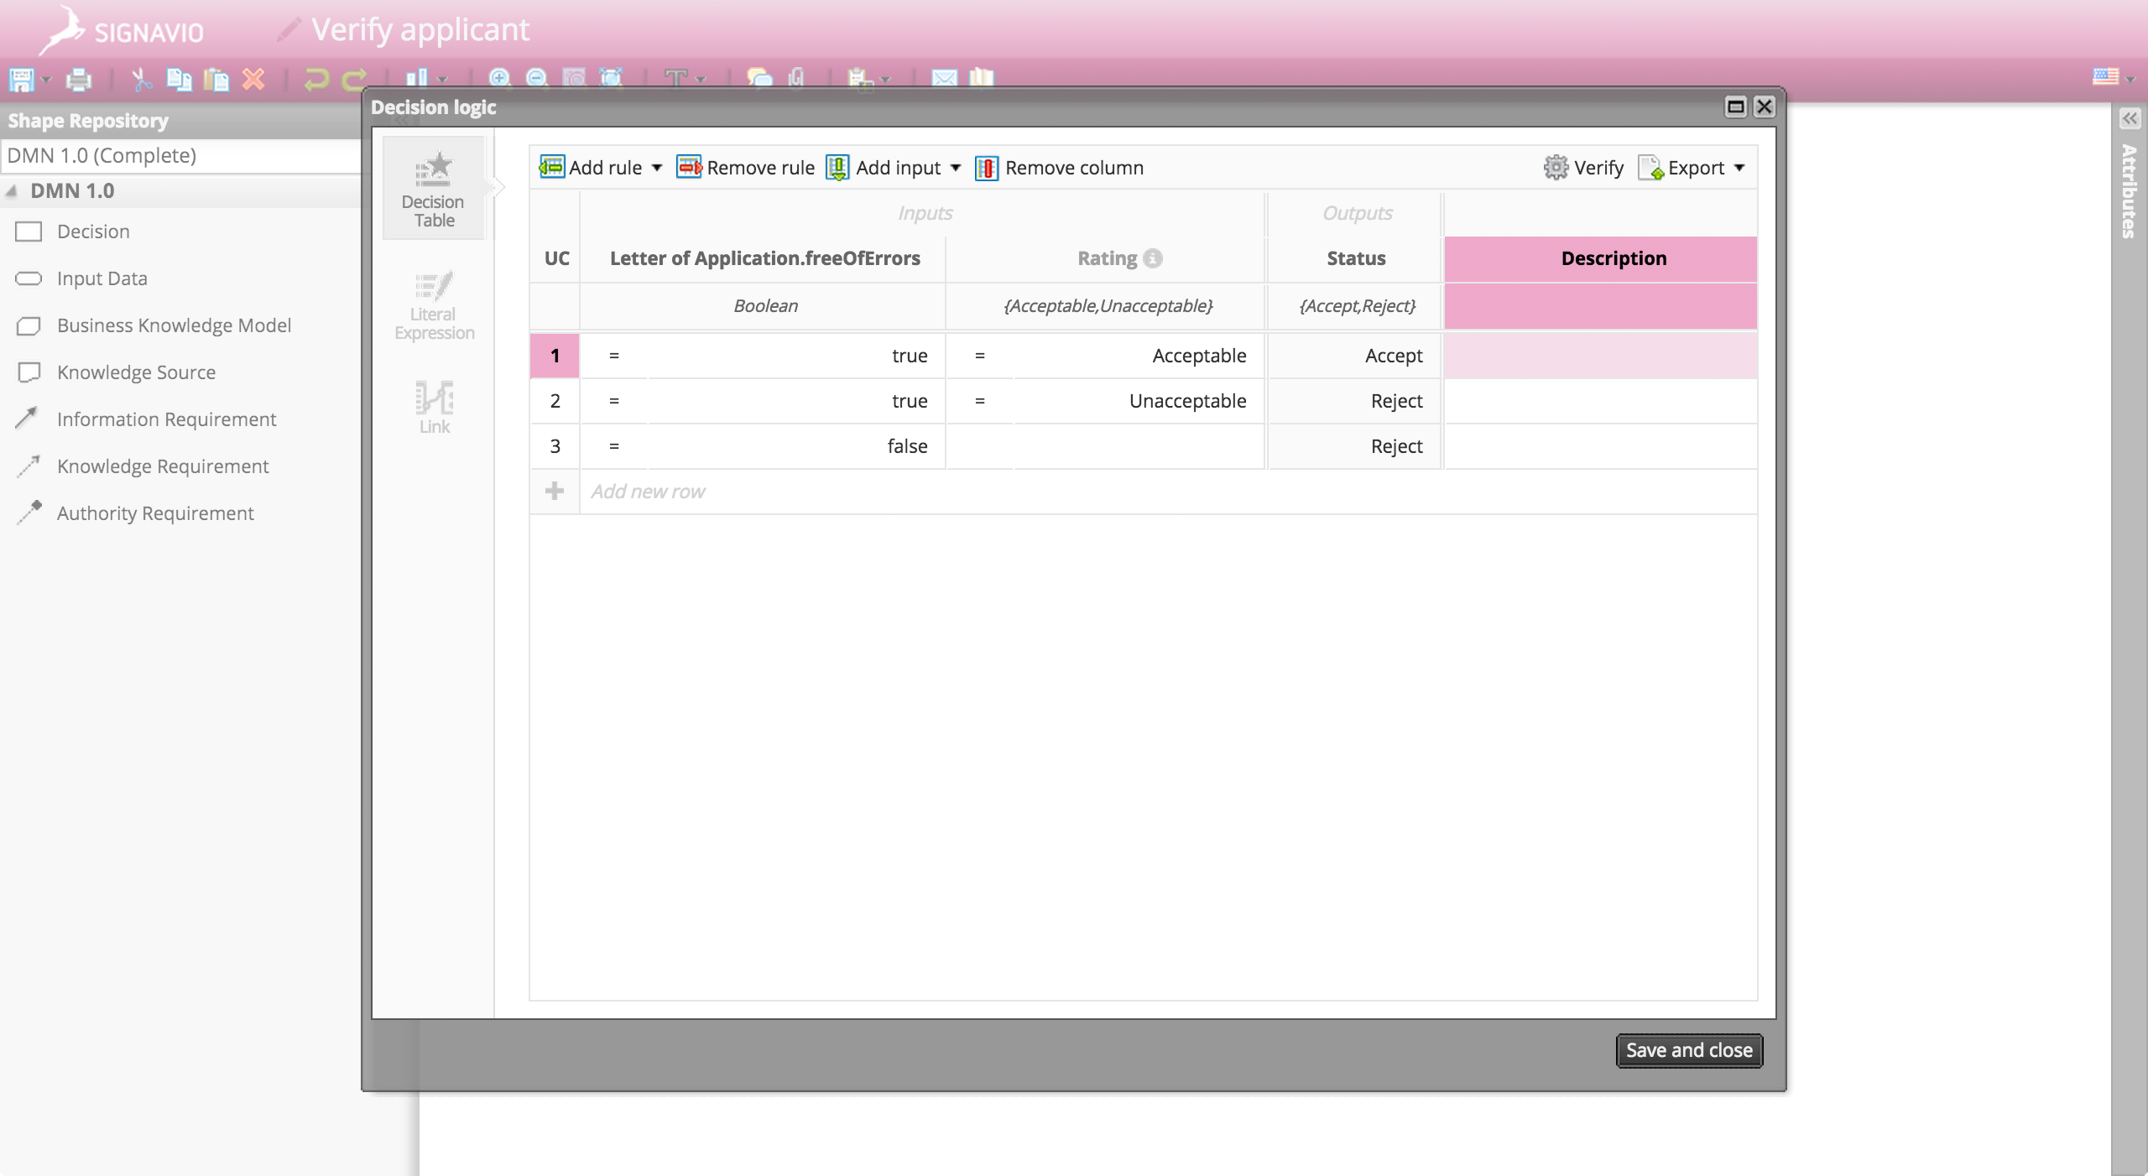2148x1176 pixels.
Task: Collapse the DMN 1.0 shape group
Action: point(12,191)
